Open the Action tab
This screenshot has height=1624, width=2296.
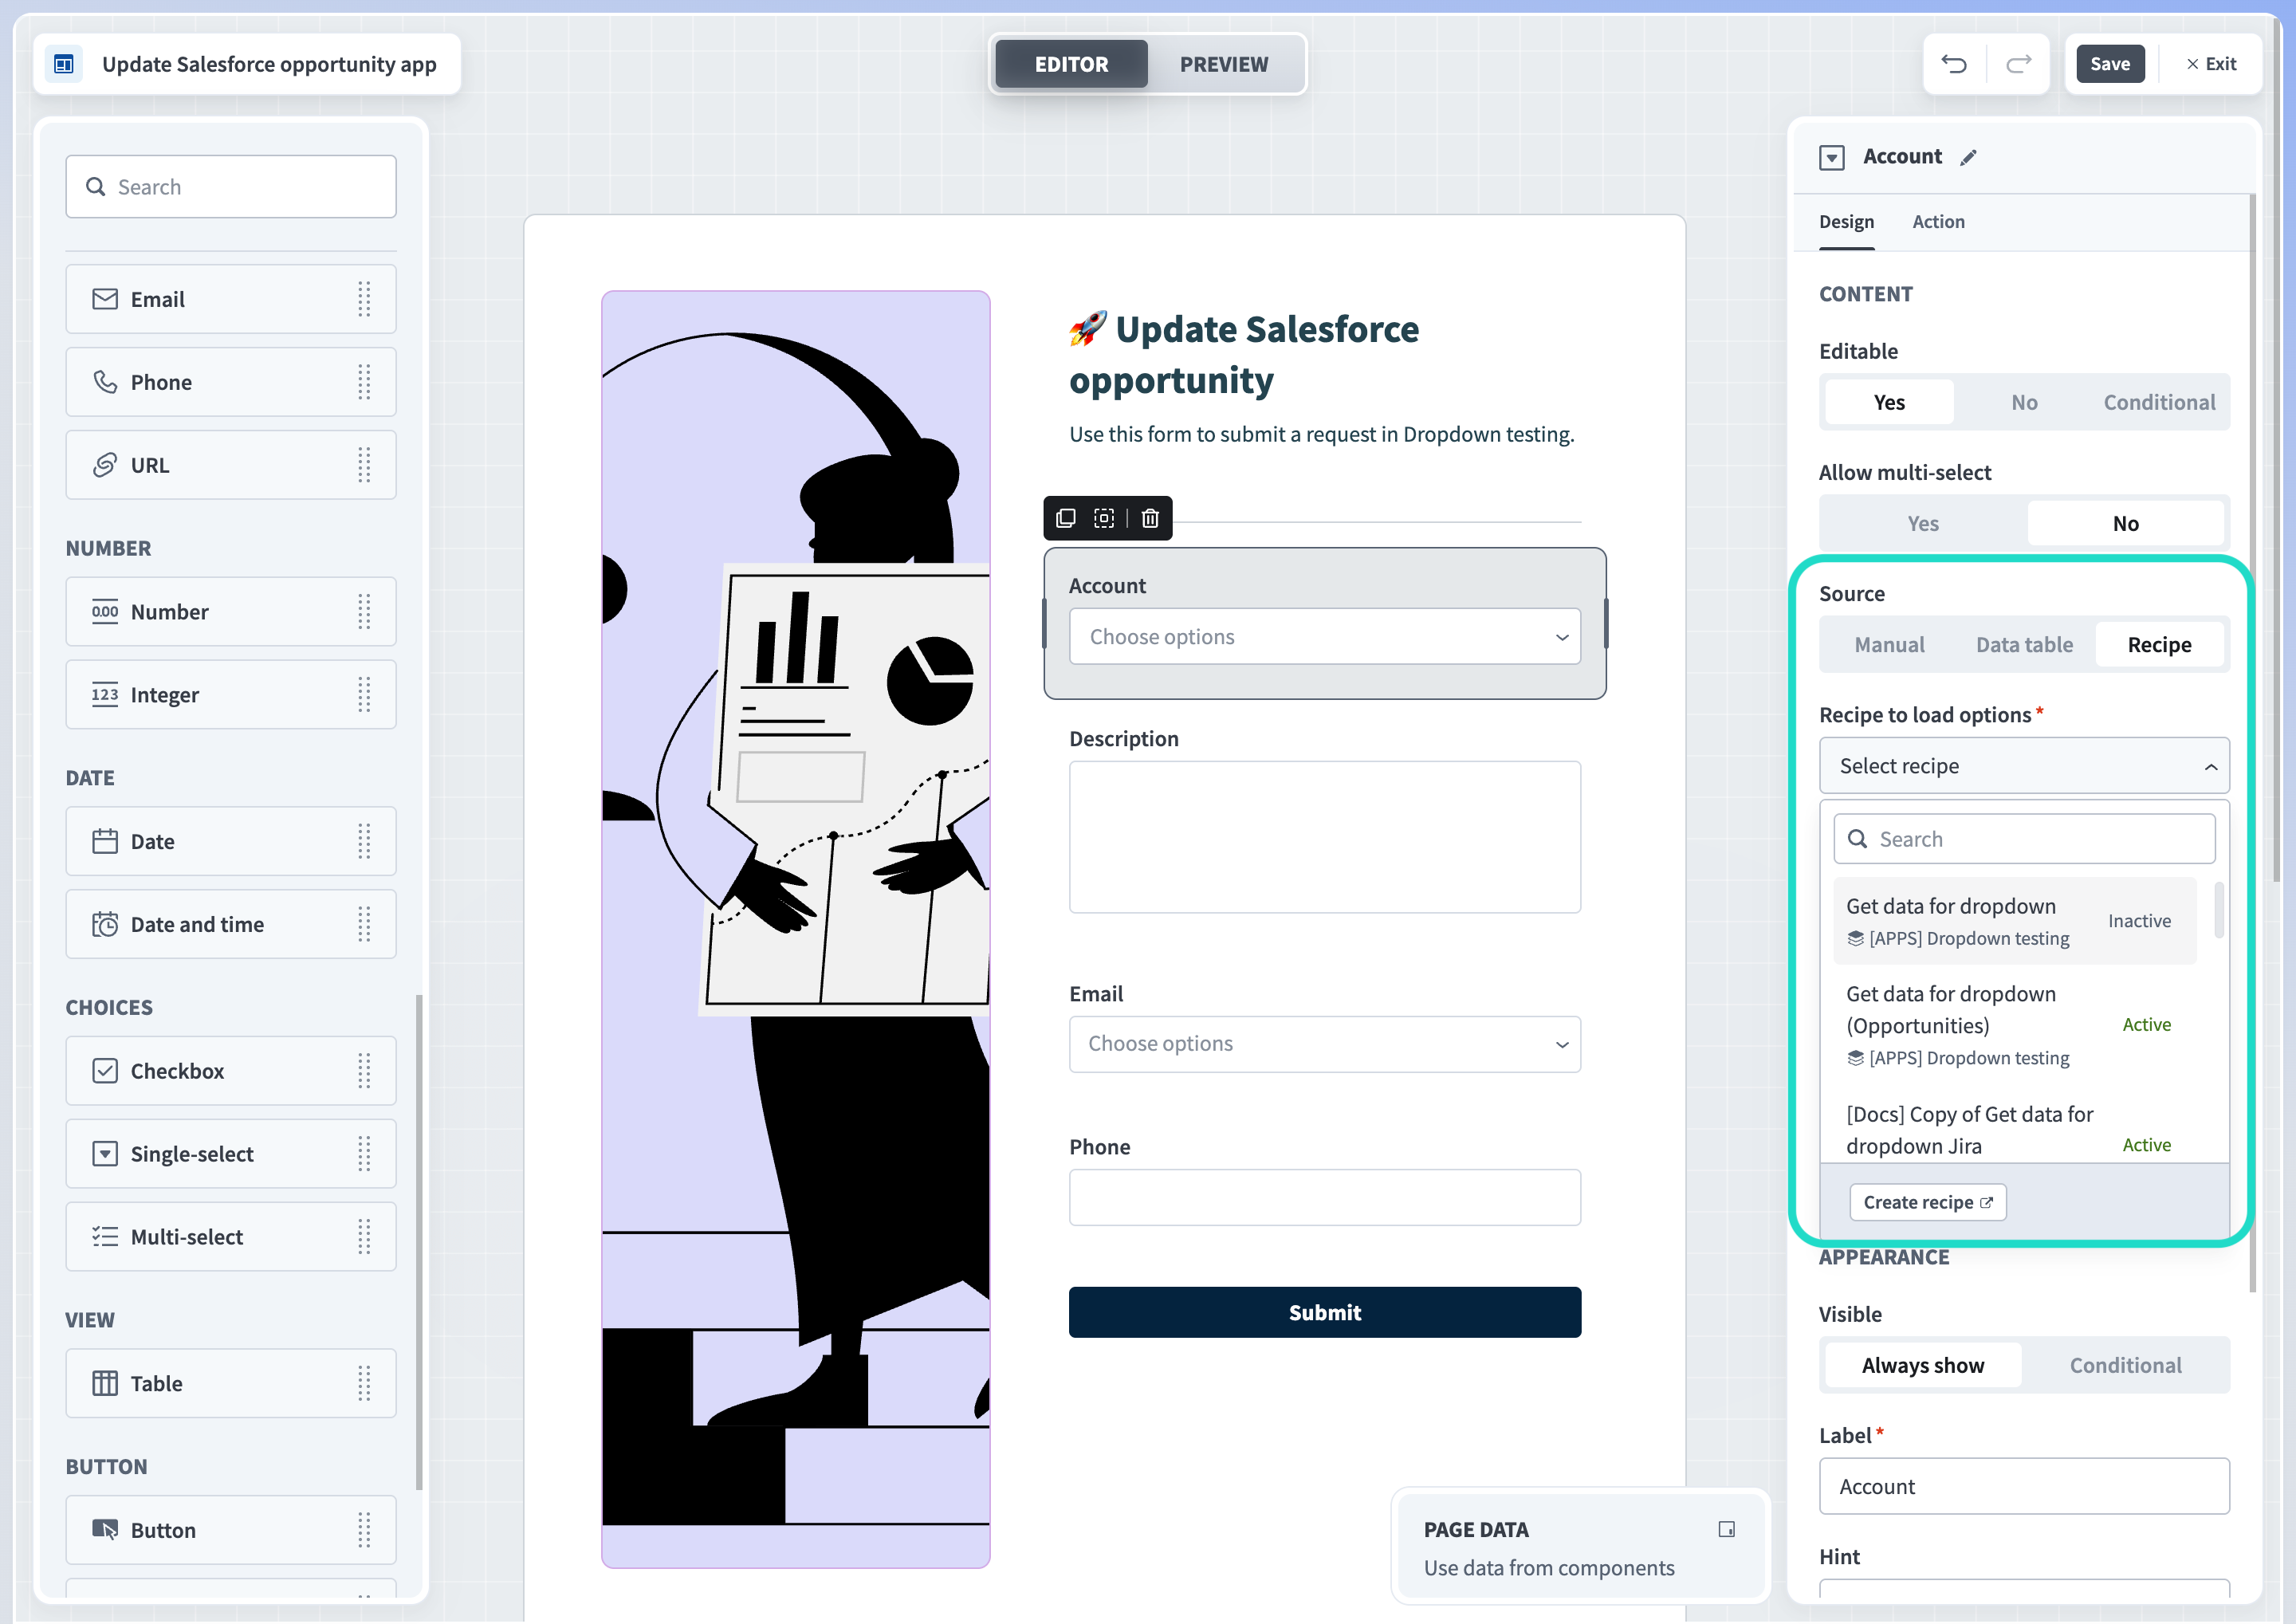click(1938, 222)
